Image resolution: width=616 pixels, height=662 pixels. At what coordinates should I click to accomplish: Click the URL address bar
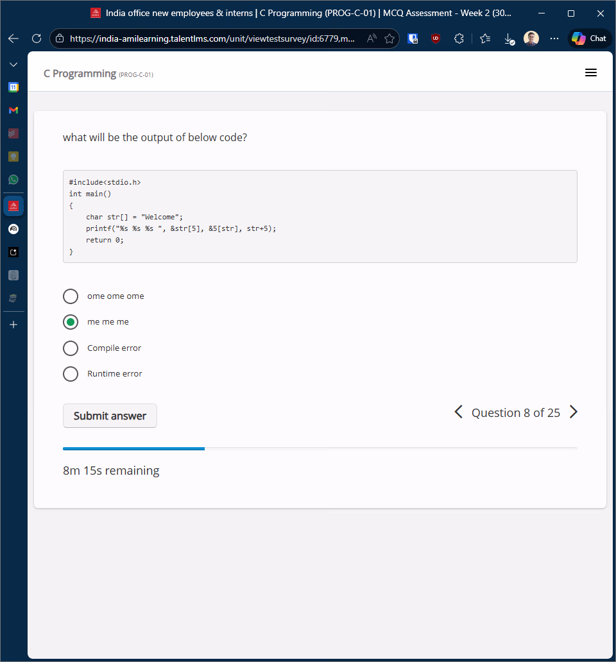coord(212,38)
